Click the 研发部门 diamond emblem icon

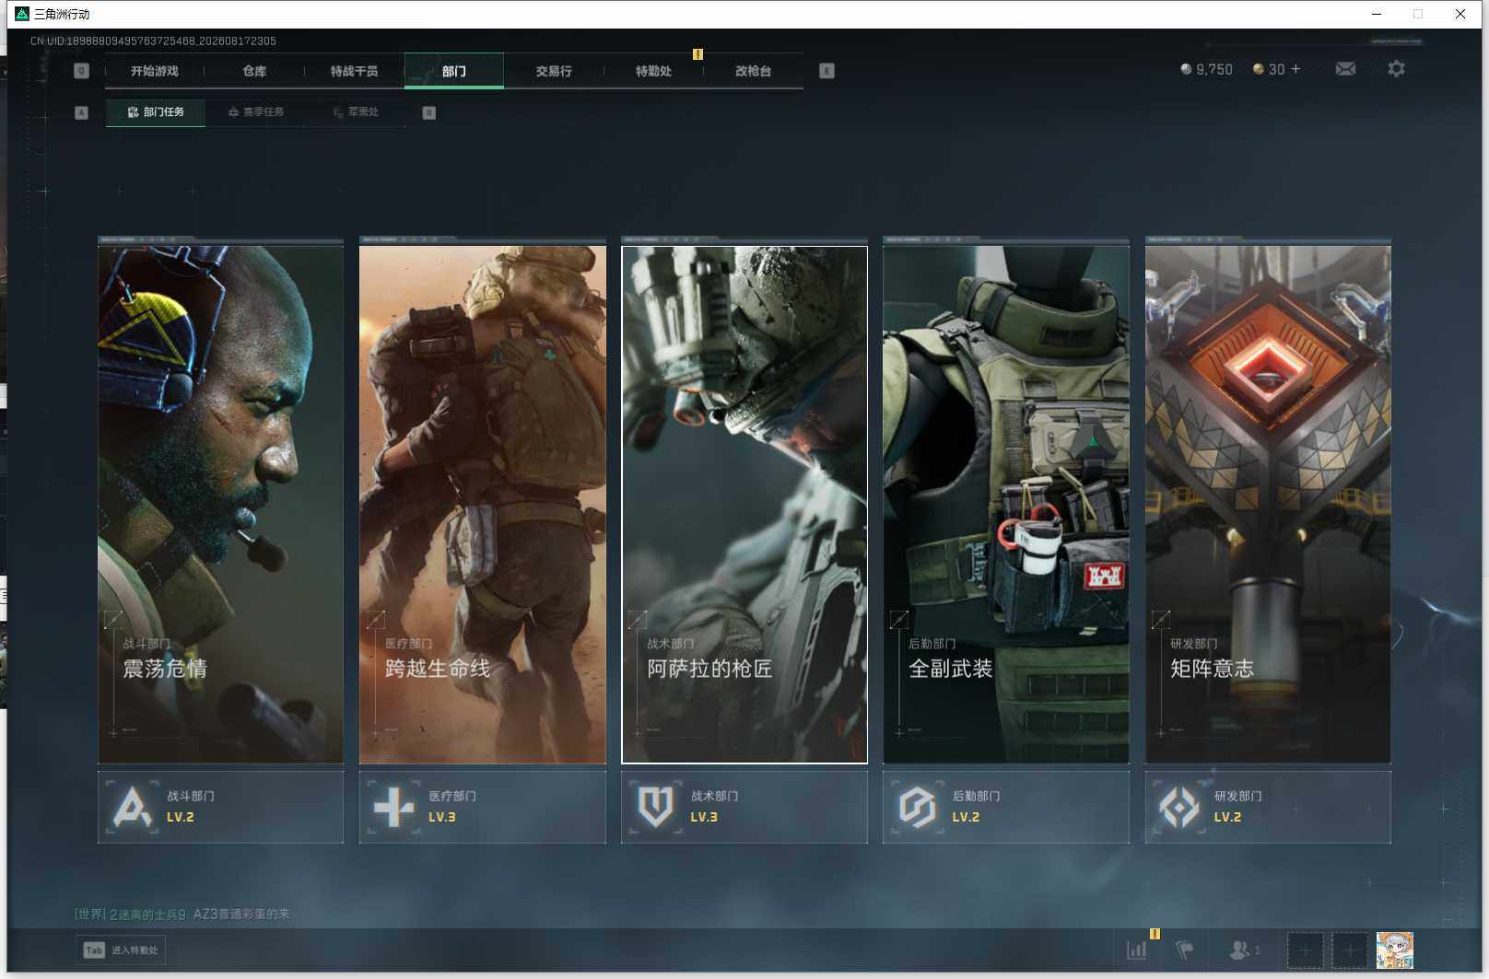[x=1179, y=807]
